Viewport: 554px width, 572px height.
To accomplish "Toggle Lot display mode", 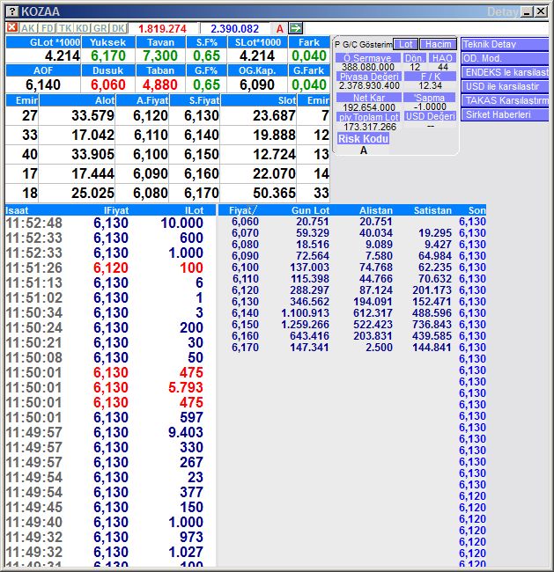I will [405, 44].
